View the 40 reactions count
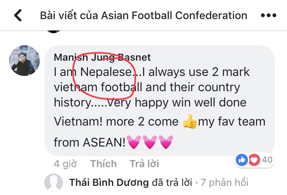This screenshot has width=287, height=195. [267, 160]
